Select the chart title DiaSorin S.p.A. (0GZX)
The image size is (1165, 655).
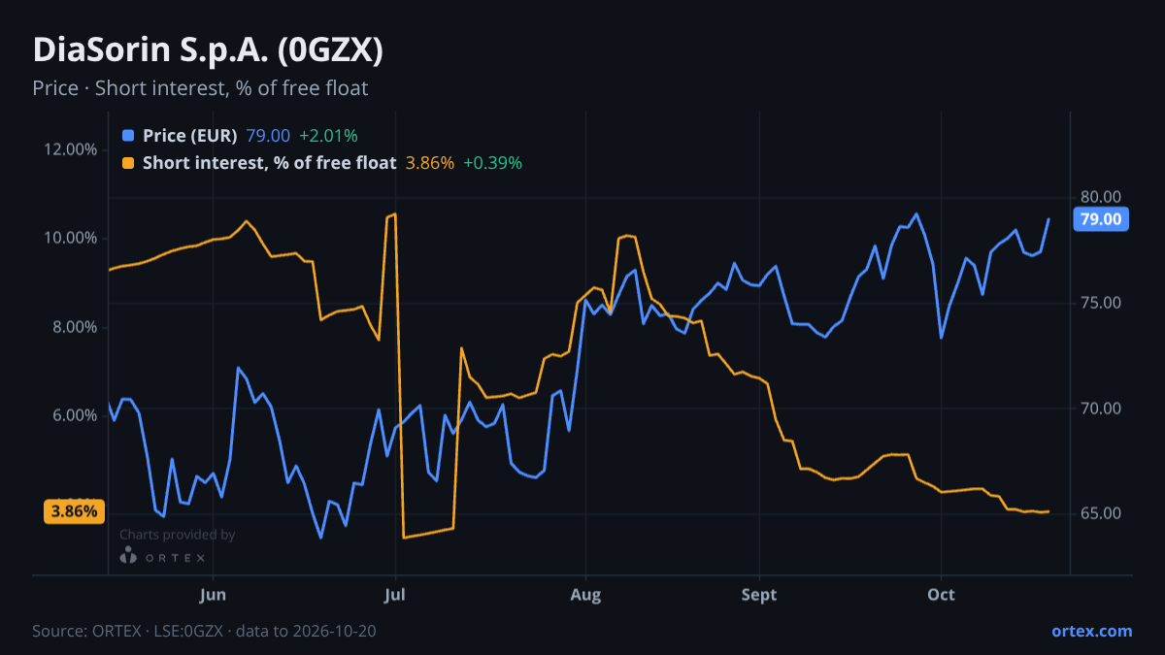click(208, 50)
